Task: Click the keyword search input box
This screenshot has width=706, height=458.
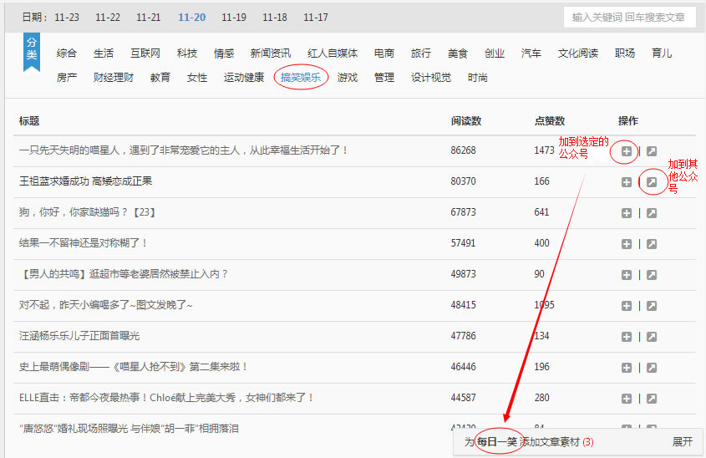Action: [x=629, y=18]
